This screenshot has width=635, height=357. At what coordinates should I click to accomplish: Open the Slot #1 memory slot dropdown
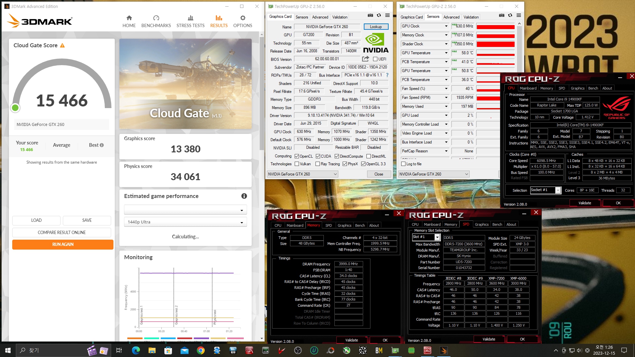pyautogui.click(x=426, y=237)
